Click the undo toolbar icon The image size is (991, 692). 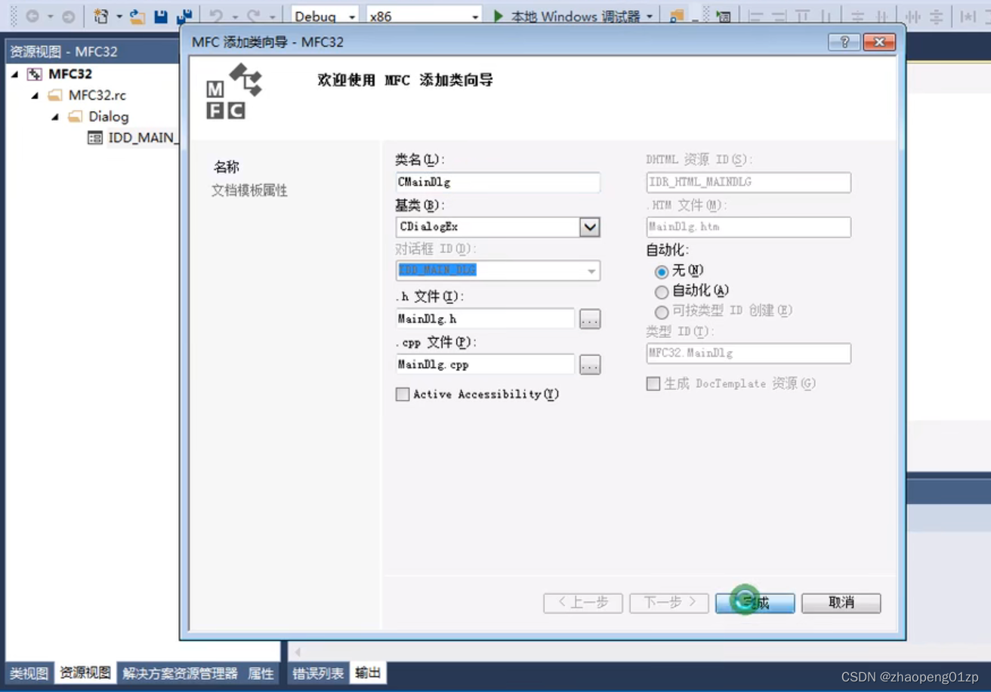pos(216,16)
